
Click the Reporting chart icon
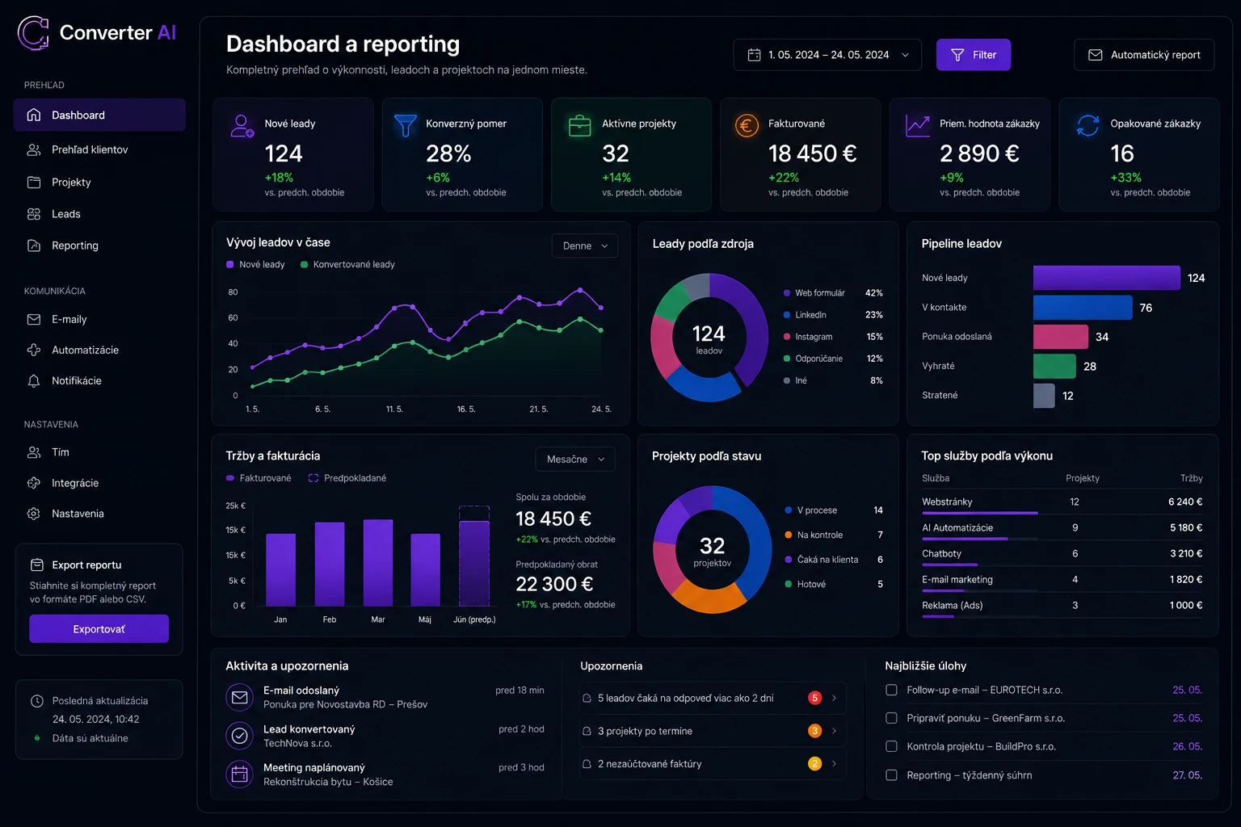pyautogui.click(x=34, y=246)
